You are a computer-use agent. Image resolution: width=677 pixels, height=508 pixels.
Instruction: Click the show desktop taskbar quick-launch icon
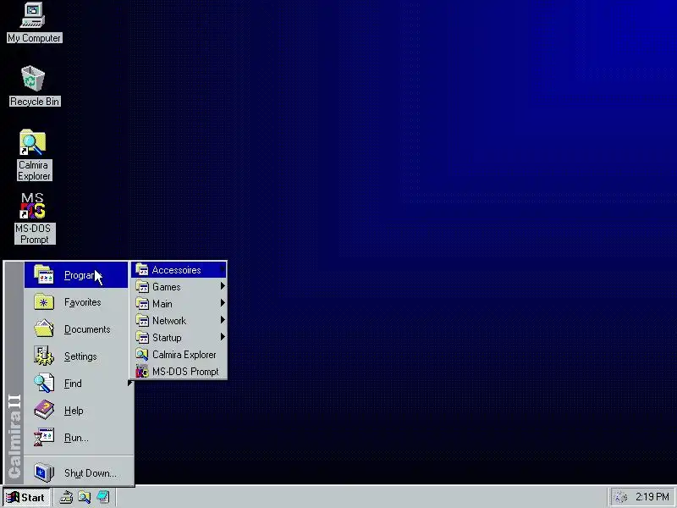click(x=66, y=497)
